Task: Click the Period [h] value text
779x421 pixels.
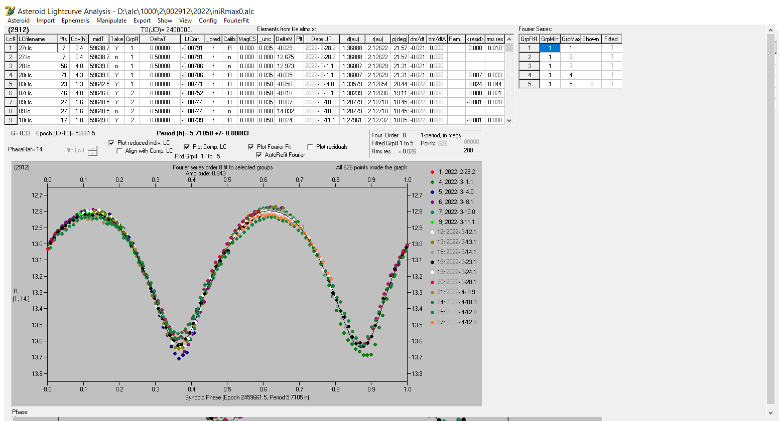Action: 203,133
